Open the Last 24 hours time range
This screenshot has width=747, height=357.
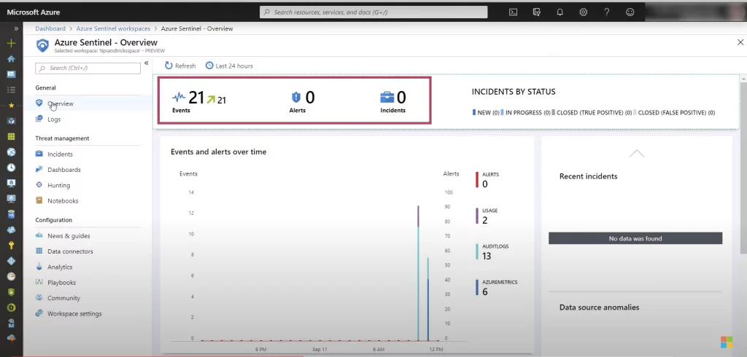230,66
